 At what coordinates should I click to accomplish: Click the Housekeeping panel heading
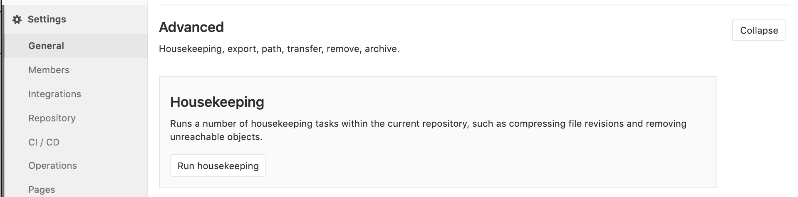point(217,102)
